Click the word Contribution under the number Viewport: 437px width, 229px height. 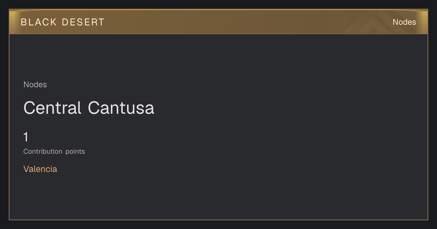click(43, 152)
